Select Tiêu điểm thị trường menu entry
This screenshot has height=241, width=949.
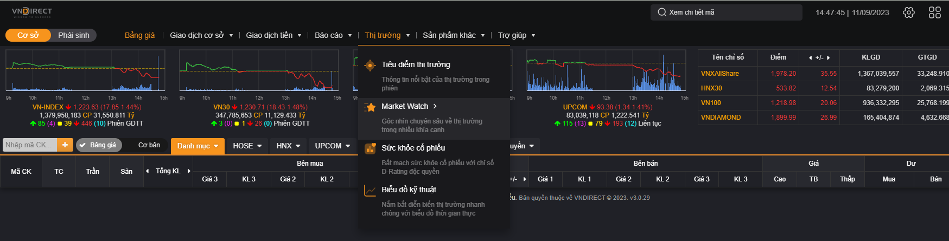434,75
